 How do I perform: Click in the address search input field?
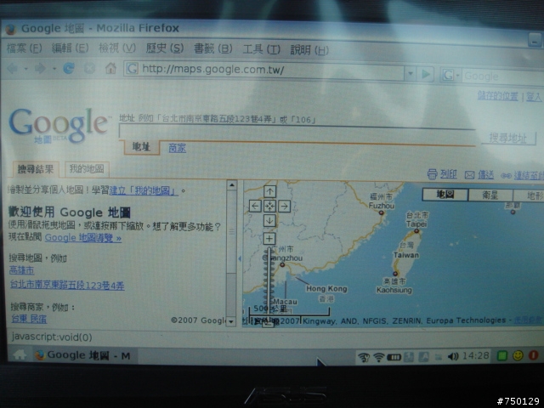coord(297,133)
